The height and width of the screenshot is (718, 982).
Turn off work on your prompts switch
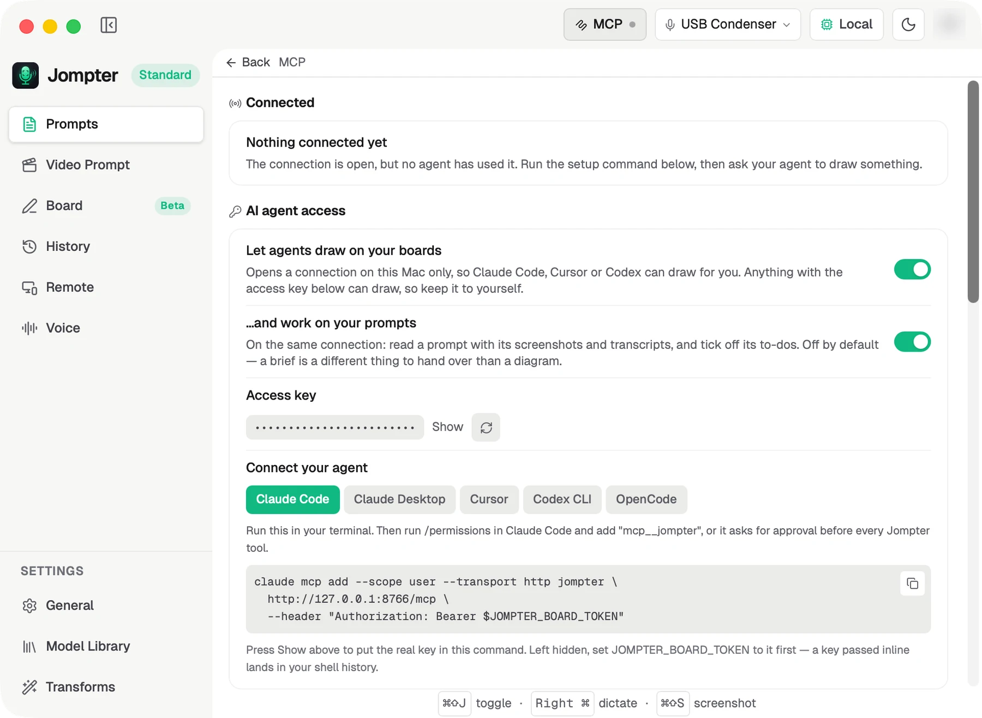pos(912,342)
